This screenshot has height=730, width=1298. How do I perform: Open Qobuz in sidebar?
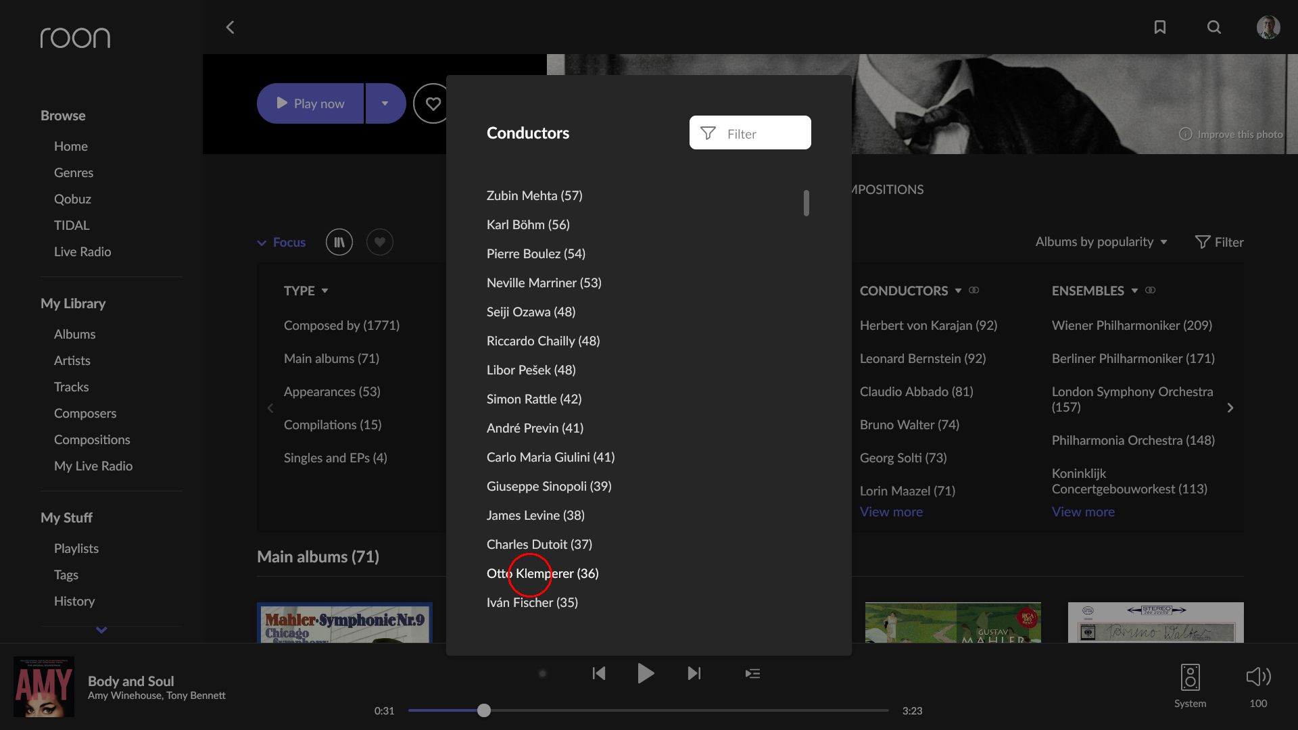click(72, 199)
